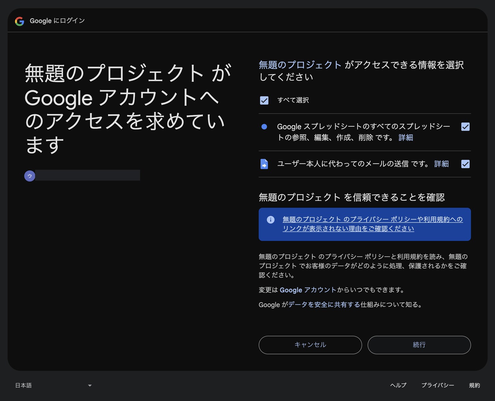Open 詳細 link for mail sending permission

(x=441, y=164)
